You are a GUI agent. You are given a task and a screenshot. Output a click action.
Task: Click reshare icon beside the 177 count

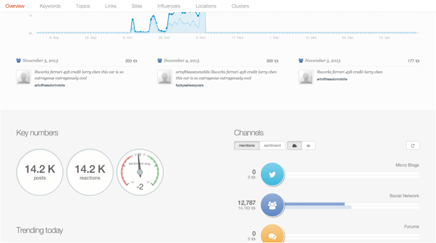point(417,61)
